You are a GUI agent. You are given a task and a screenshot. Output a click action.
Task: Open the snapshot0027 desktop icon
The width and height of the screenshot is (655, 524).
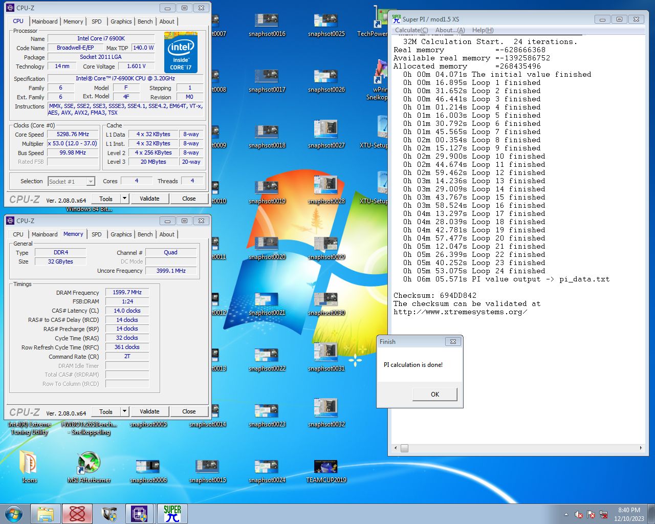[x=326, y=134]
